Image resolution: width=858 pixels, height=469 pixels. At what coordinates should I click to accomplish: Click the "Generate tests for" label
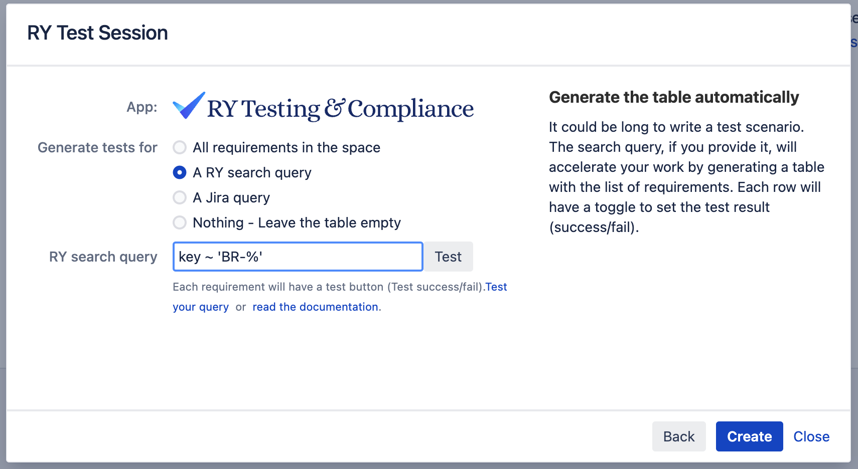coord(97,147)
